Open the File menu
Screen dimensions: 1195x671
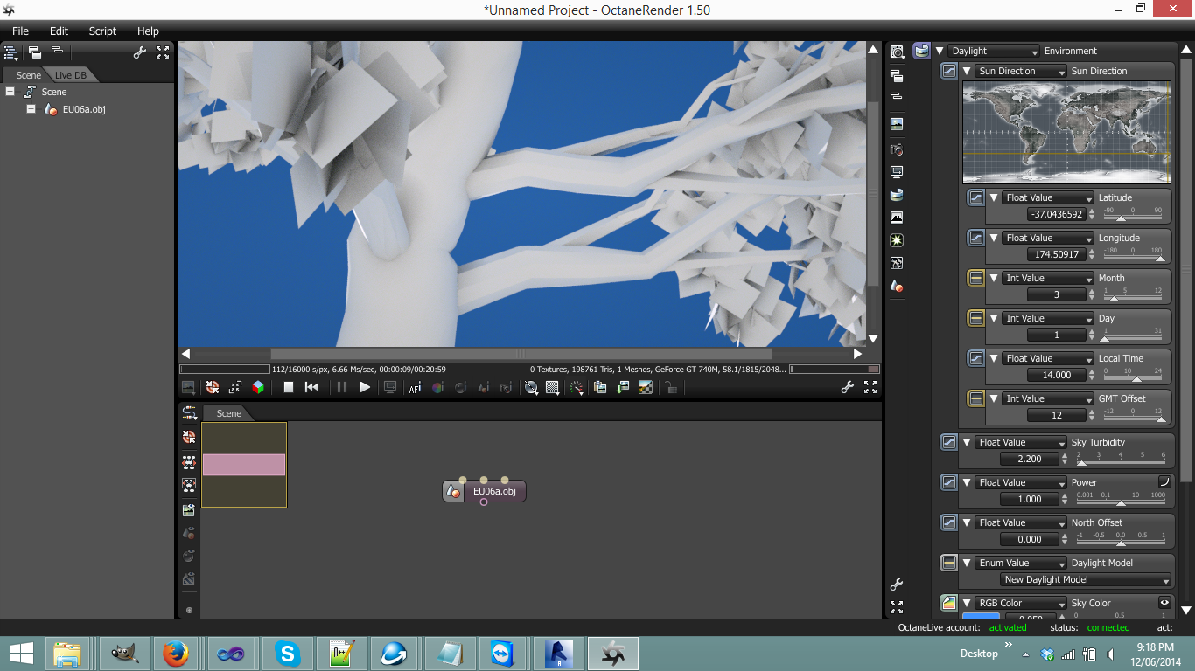[x=20, y=31]
